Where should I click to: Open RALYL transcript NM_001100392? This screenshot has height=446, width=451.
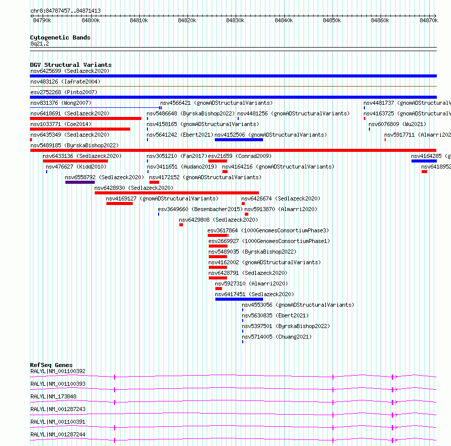coord(58,371)
